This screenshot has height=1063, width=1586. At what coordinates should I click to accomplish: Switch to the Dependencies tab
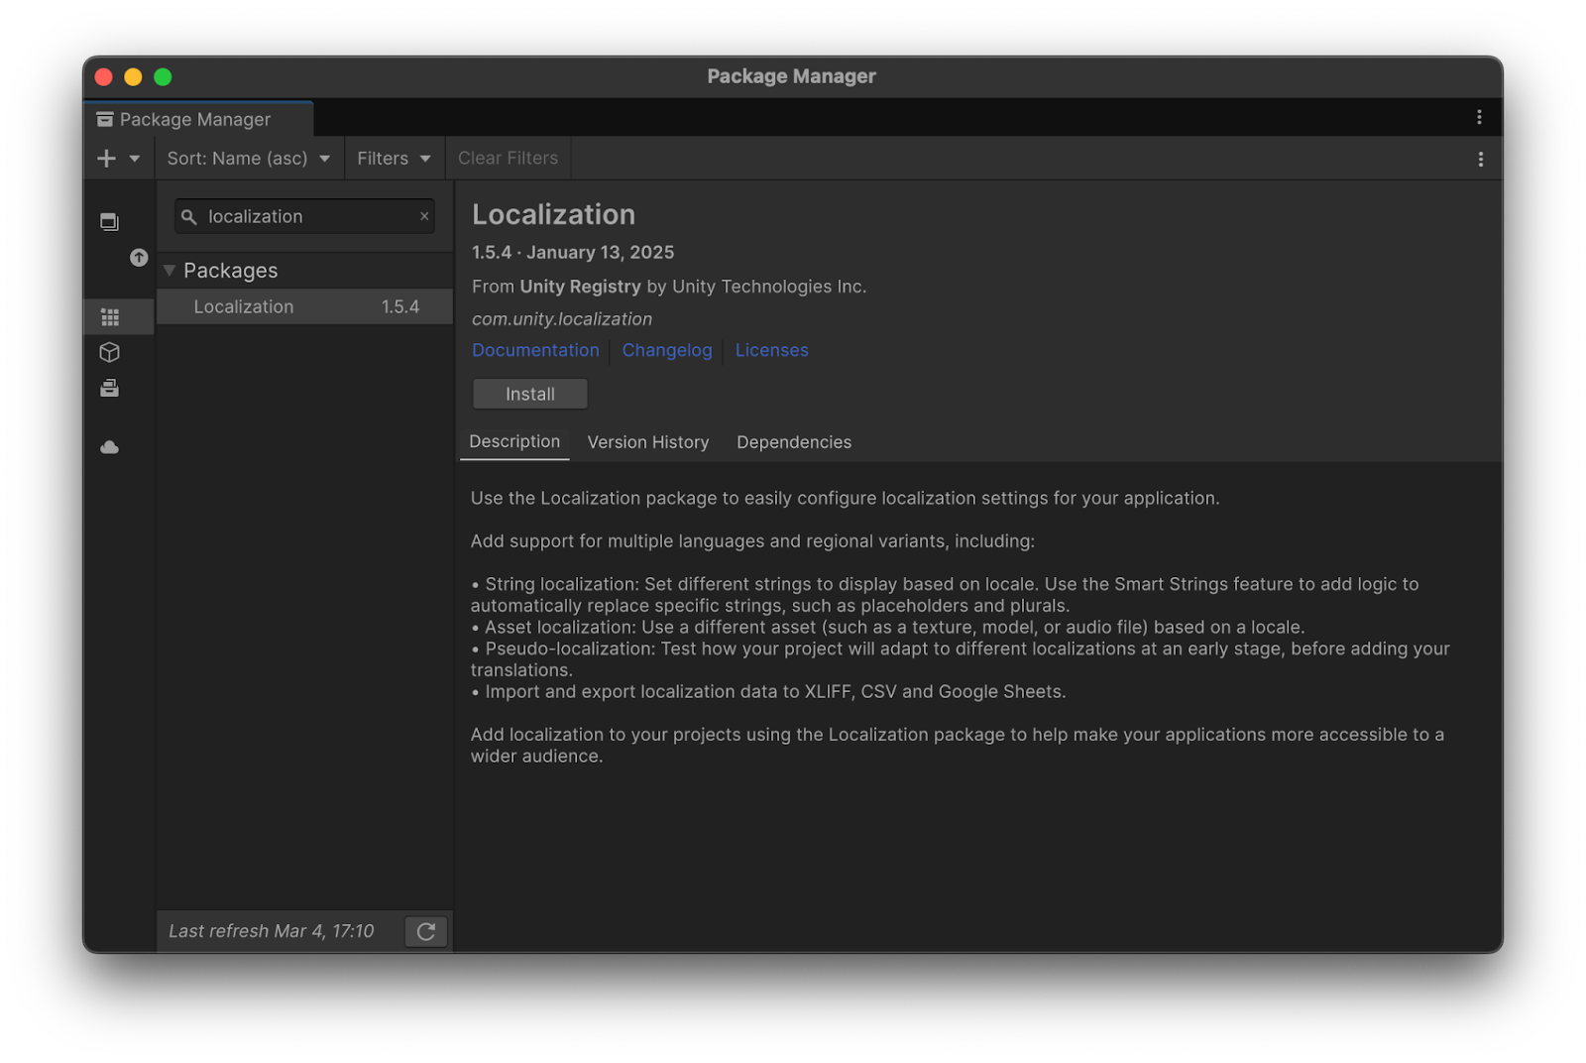[x=794, y=442]
